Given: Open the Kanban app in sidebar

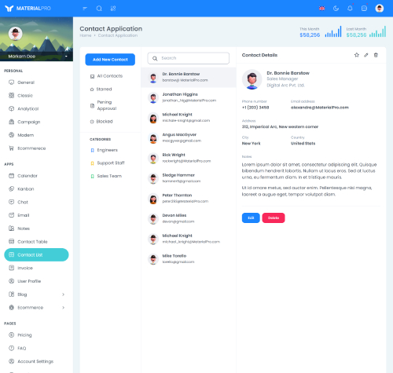Looking at the screenshot, I should coord(36,189).
